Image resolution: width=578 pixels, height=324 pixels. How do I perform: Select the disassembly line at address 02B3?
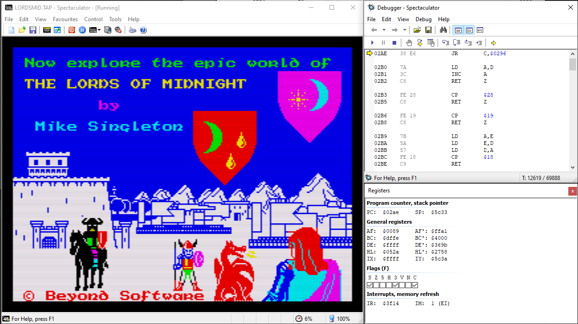467,95
